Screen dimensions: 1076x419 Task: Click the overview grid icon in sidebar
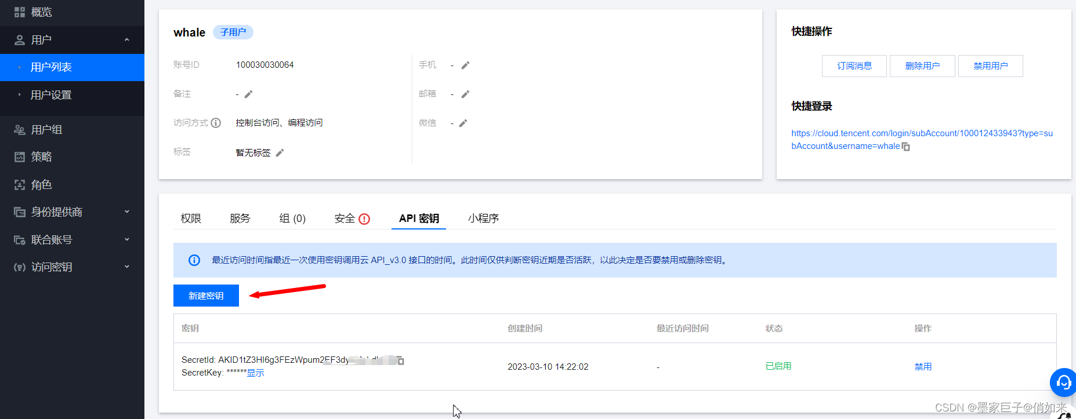point(20,12)
